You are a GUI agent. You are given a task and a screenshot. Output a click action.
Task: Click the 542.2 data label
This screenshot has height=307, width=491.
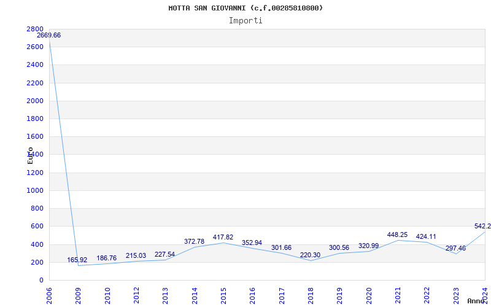(x=482, y=226)
